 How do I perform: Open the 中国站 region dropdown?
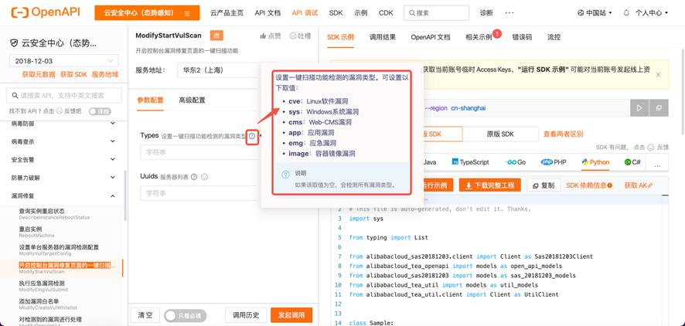pos(595,12)
